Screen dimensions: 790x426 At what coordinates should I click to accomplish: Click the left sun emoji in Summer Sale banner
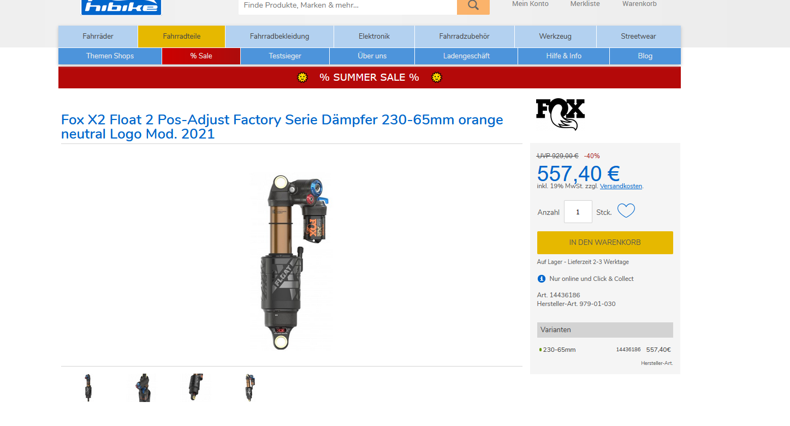(x=302, y=77)
